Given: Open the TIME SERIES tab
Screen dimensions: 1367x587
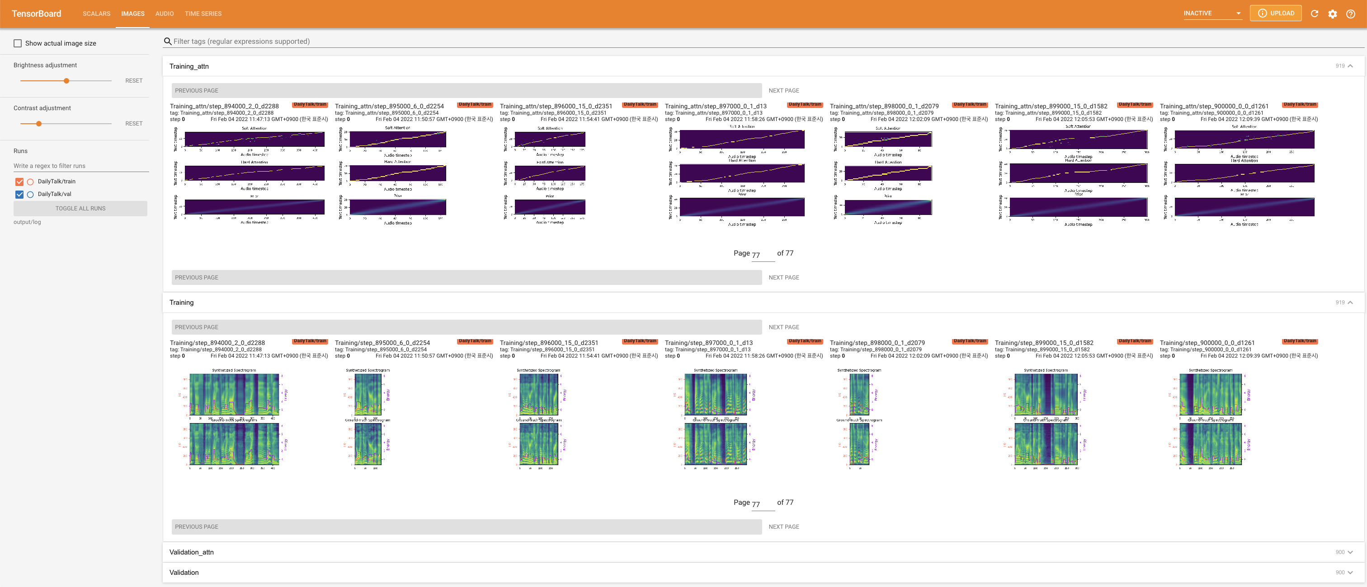Looking at the screenshot, I should pos(203,14).
